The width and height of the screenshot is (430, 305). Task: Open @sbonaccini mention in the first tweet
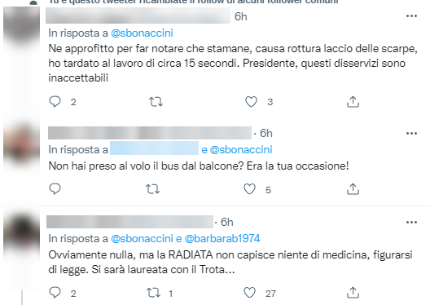(x=142, y=33)
